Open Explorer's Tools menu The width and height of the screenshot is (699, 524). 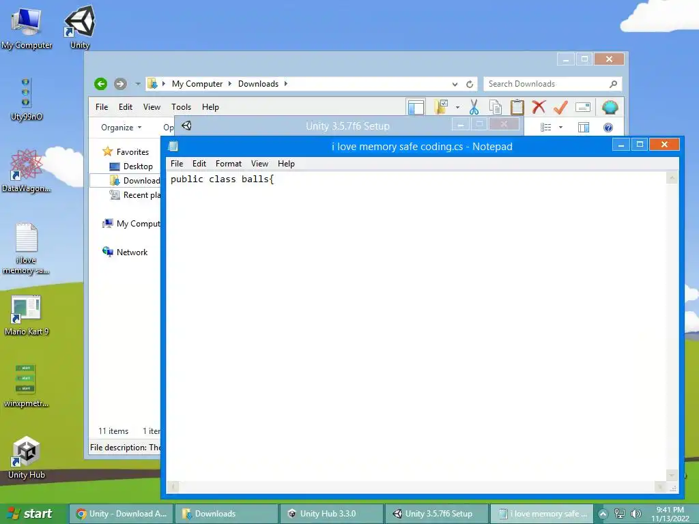(181, 107)
